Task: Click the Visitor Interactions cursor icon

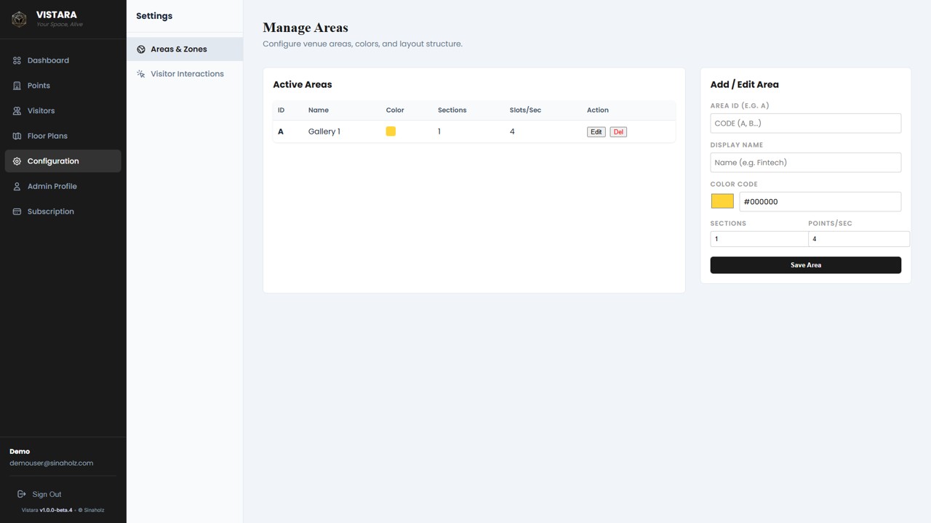Action: point(140,73)
